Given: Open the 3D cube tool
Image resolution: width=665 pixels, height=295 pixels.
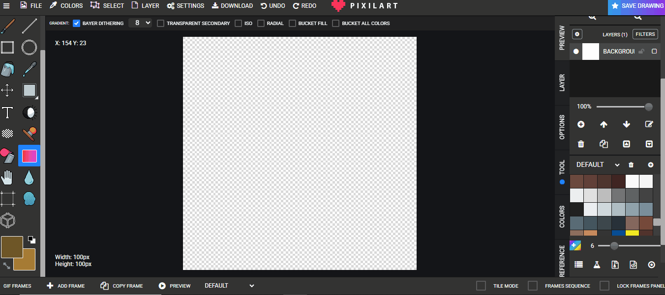Looking at the screenshot, I should (7, 221).
